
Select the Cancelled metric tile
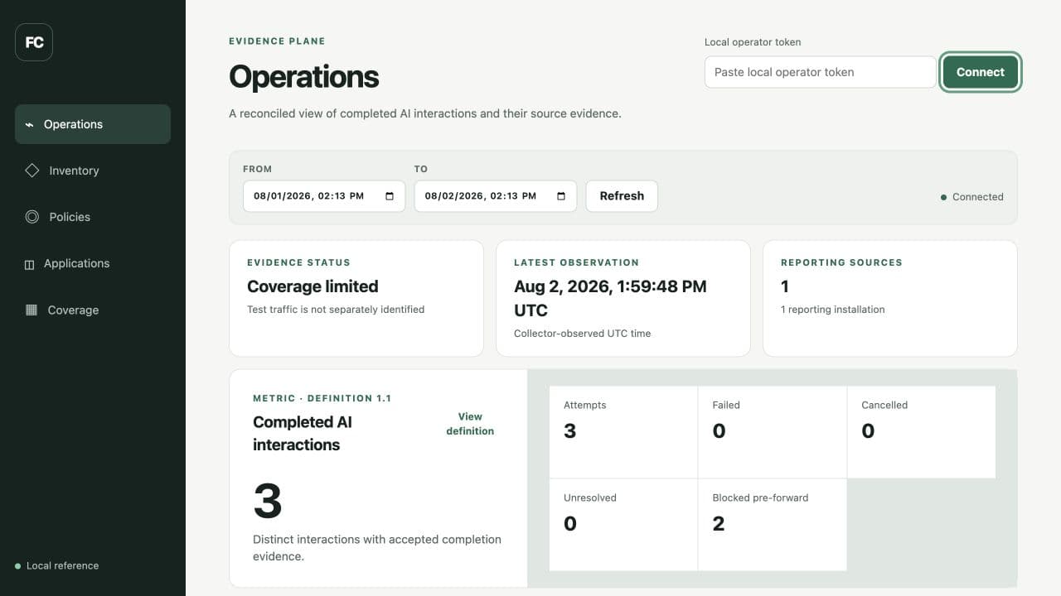tap(921, 432)
